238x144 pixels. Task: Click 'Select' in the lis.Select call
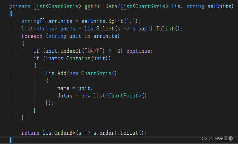(105, 29)
